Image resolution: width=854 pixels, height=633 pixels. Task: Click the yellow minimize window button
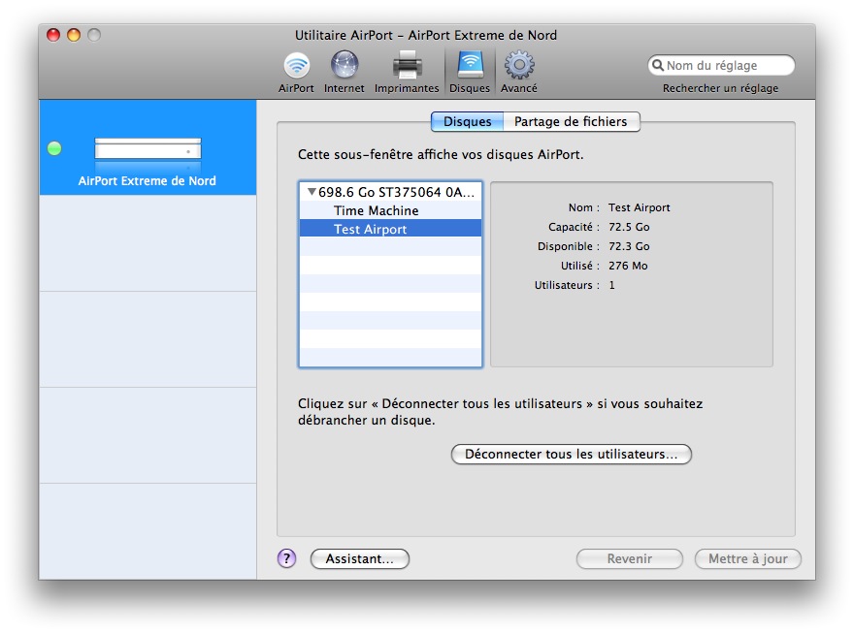74,35
